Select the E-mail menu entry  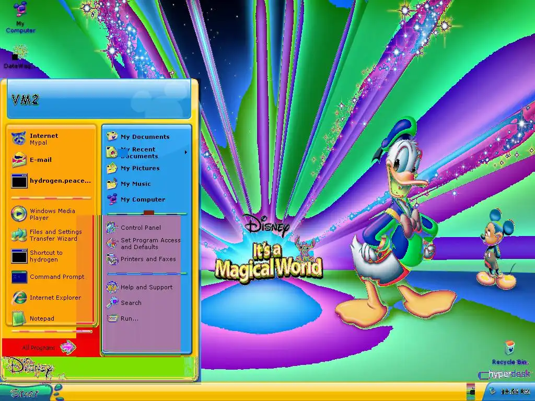[x=51, y=160]
